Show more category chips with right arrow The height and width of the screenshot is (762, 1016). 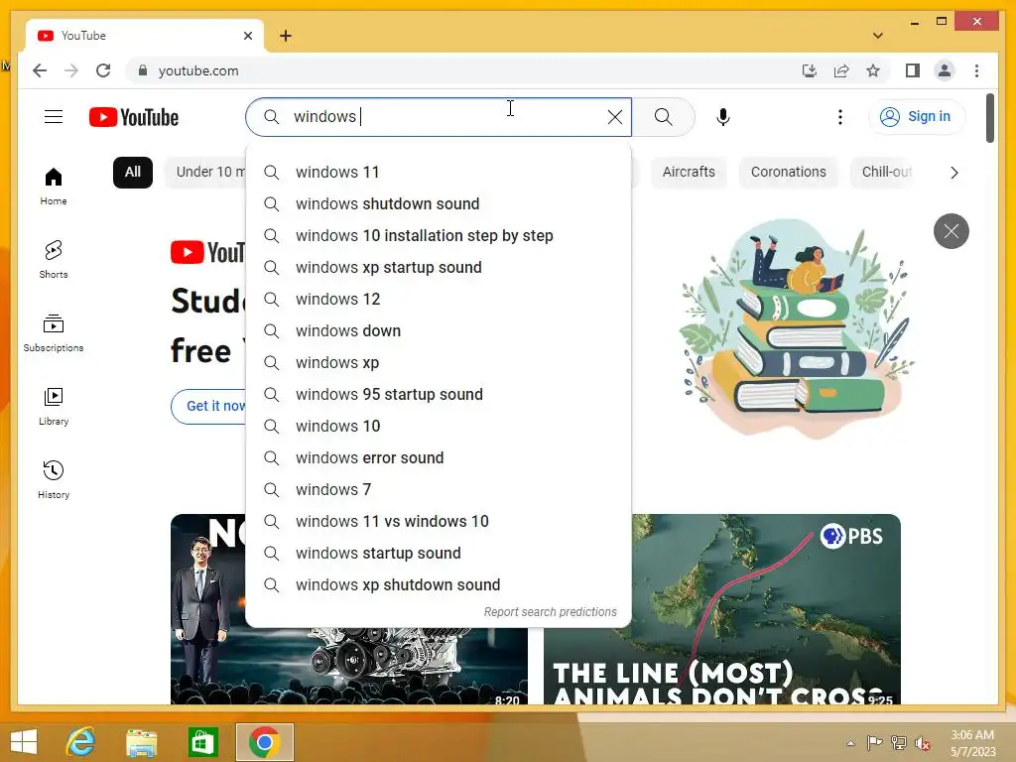pos(953,173)
